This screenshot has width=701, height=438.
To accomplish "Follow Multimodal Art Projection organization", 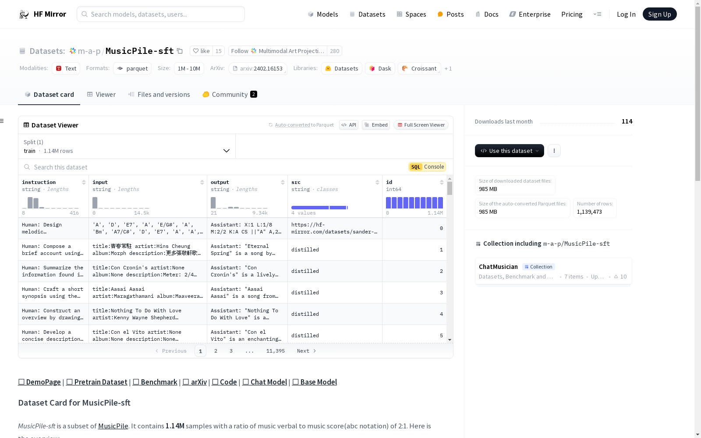I will 278,51.
